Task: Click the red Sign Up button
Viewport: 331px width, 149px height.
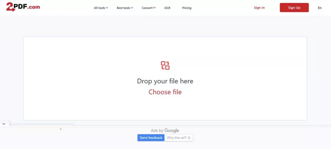Action: click(294, 8)
